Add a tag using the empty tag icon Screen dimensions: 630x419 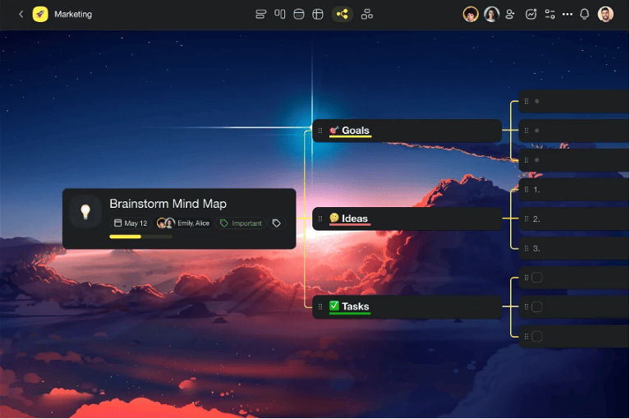click(x=277, y=223)
